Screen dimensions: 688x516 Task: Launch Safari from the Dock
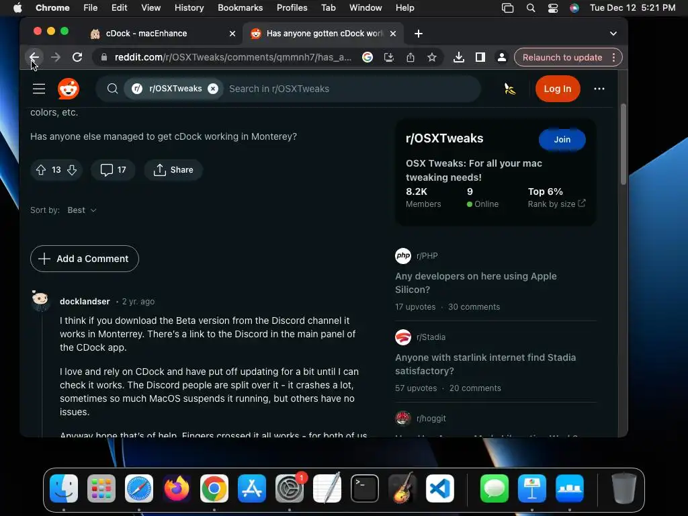(139, 488)
